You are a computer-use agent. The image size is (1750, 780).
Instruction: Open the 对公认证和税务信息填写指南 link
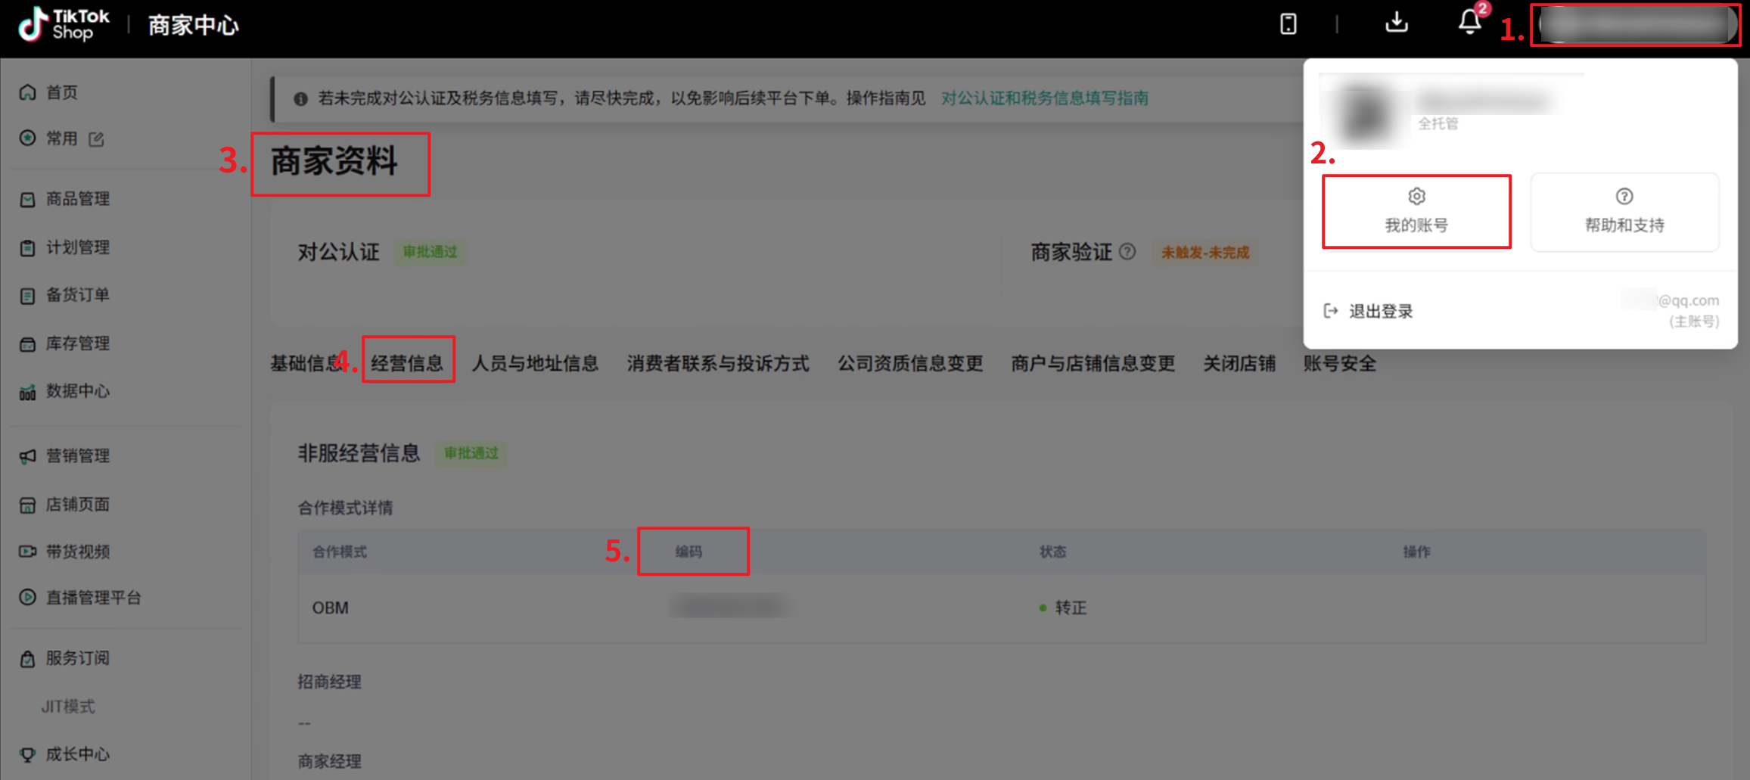(x=1045, y=98)
